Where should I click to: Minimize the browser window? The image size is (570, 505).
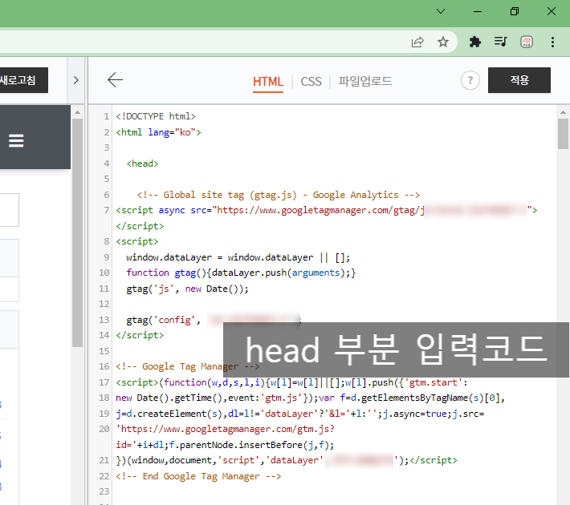tap(478, 11)
